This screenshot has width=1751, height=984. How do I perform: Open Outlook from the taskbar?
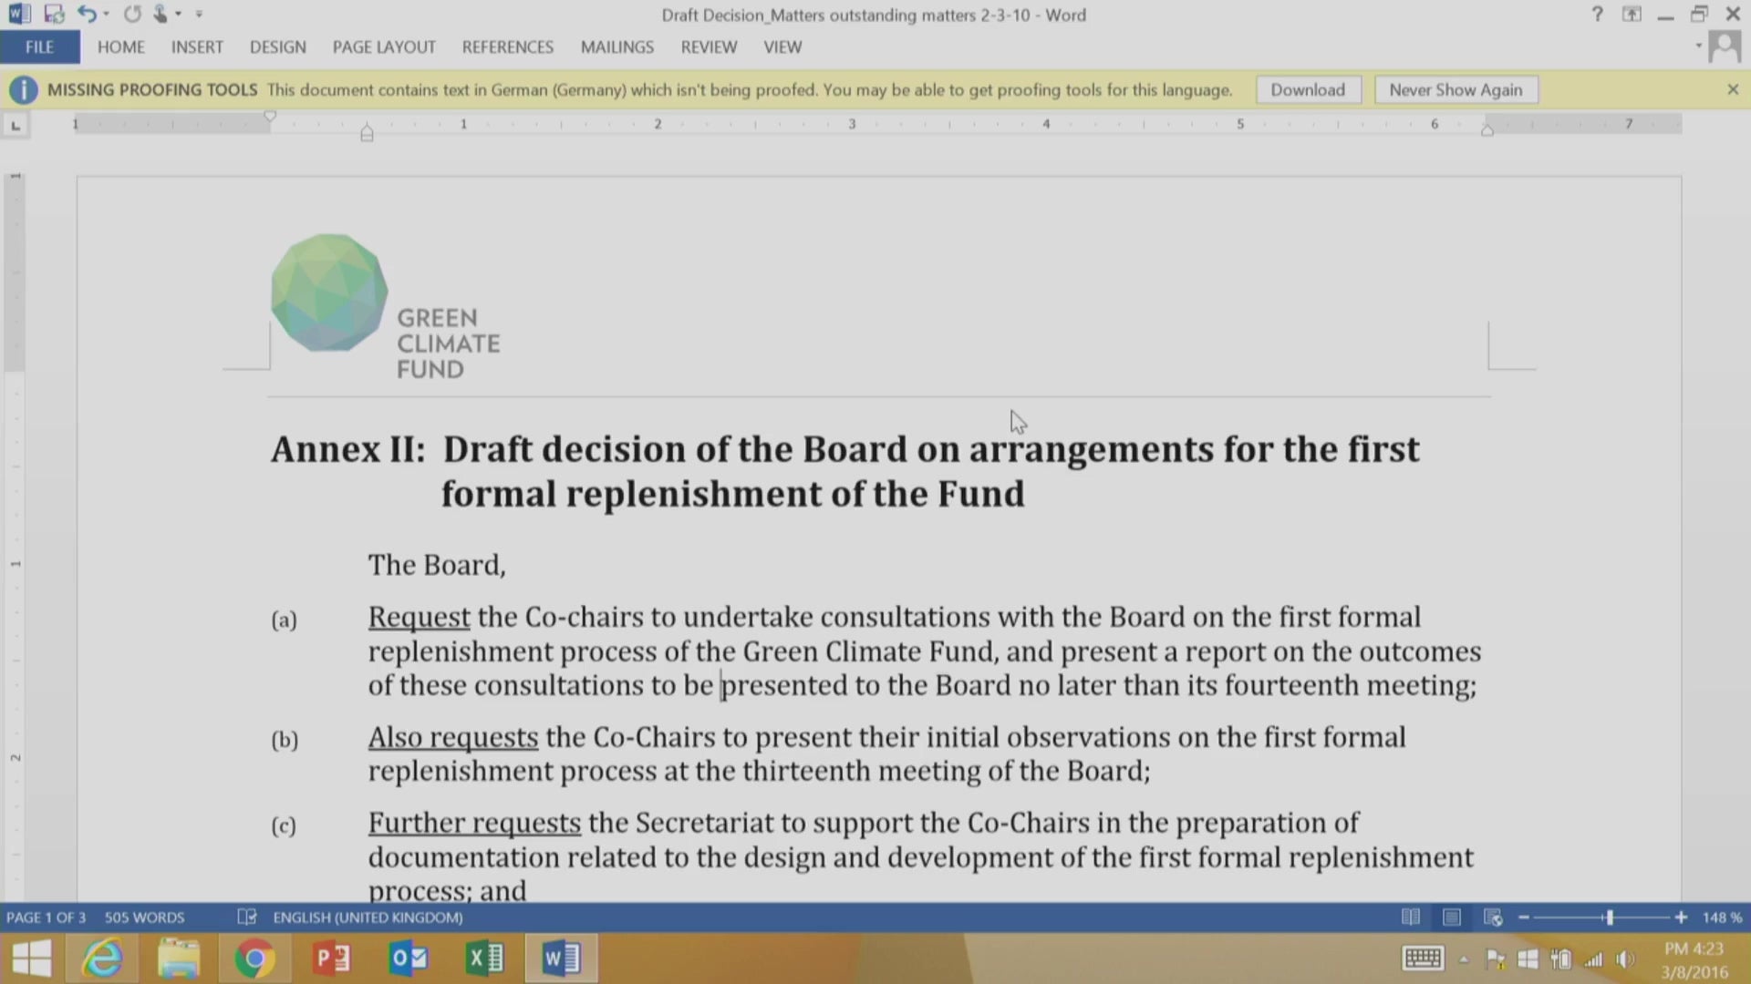pos(408,958)
